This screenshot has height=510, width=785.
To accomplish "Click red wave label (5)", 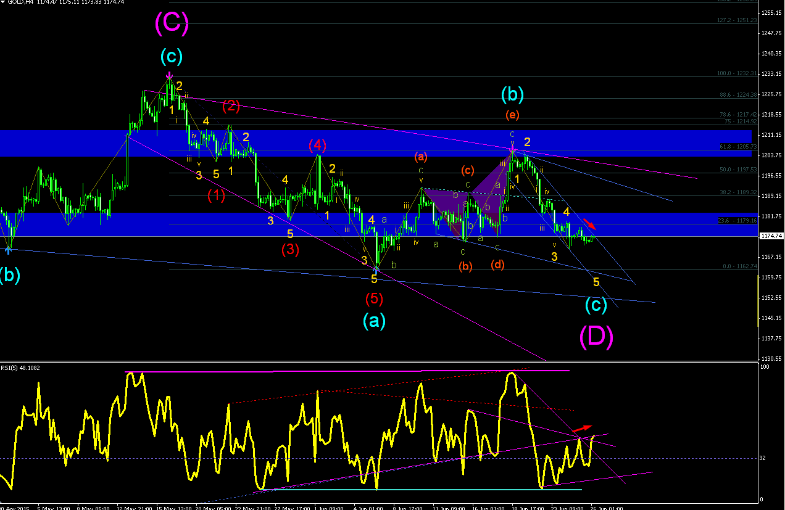I will [374, 299].
